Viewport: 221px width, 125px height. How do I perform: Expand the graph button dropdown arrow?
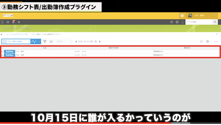tap(39, 42)
